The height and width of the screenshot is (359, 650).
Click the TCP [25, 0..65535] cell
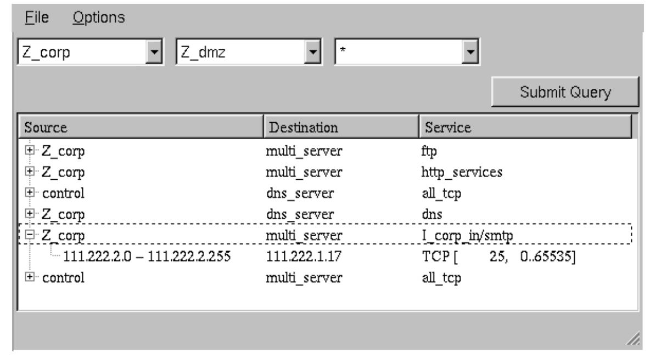click(x=498, y=257)
